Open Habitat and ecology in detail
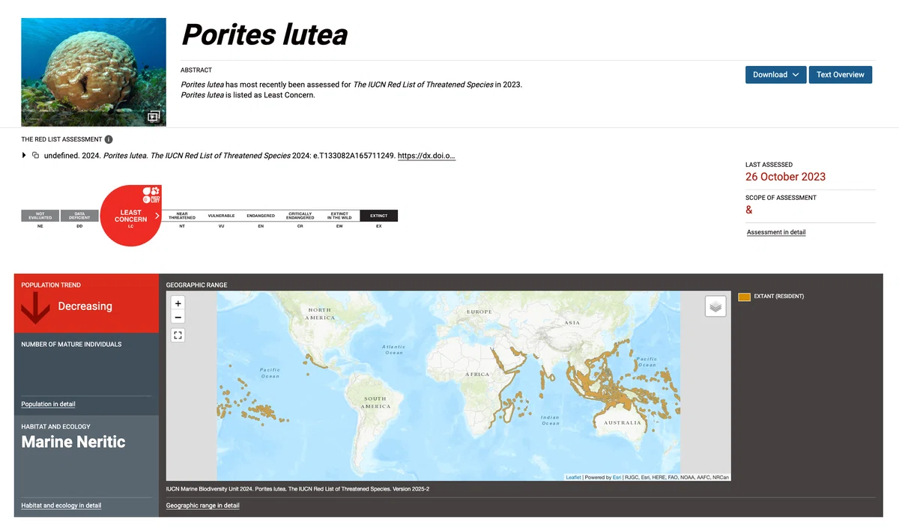899x531 pixels. 61,506
